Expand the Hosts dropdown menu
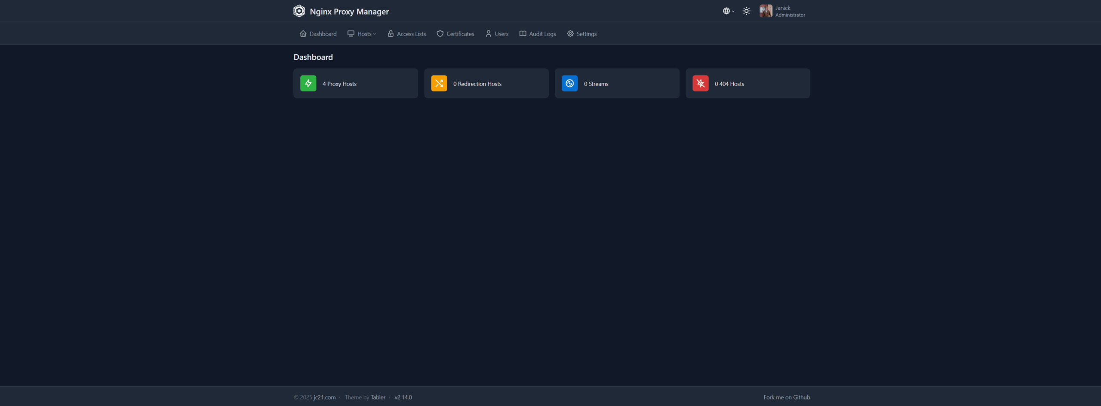This screenshot has width=1101, height=406. (x=362, y=34)
